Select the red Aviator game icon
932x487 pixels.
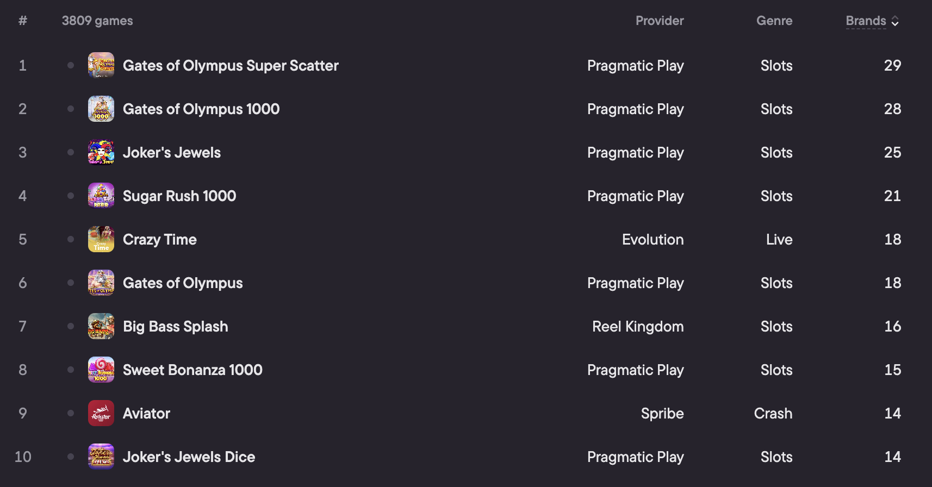[x=101, y=413]
